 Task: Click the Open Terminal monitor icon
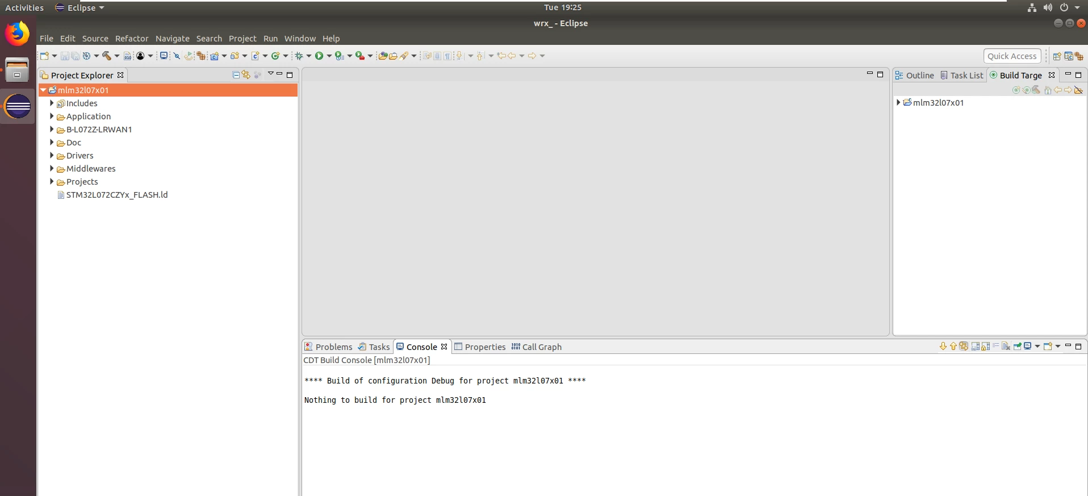[x=164, y=56]
